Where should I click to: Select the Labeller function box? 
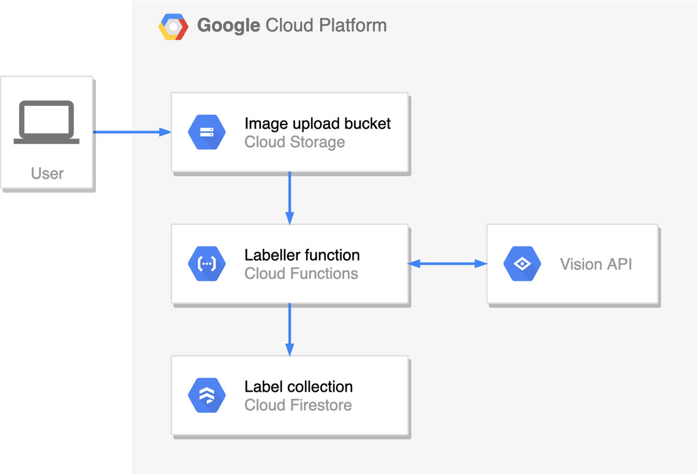click(290, 264)
